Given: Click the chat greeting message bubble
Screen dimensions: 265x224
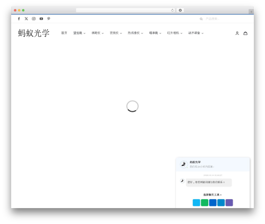Looking at the screenshot, I should tap(209, 182).
